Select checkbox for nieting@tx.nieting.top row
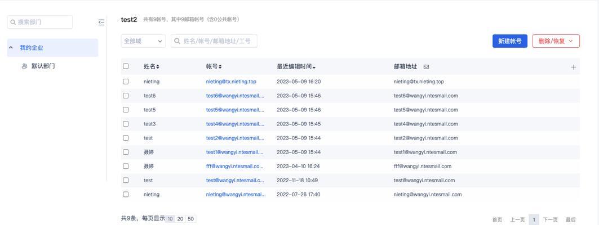Screen dimensions: 599x225 (x=126, y=82)
